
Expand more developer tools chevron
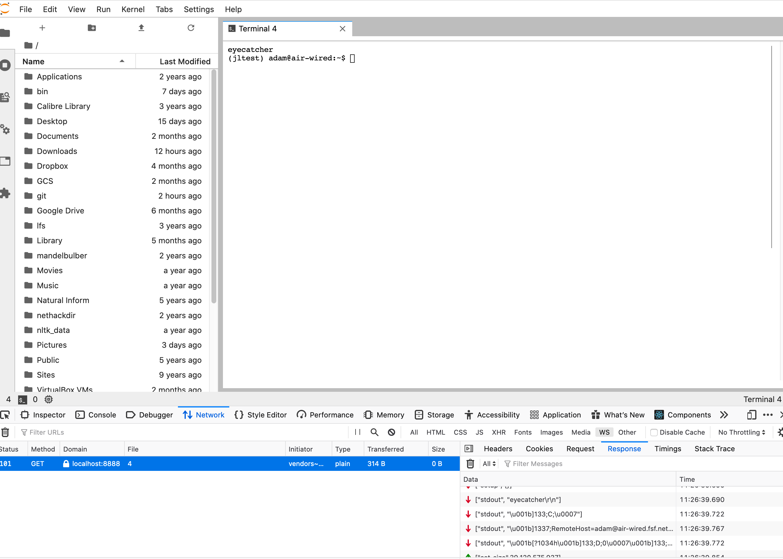(724, 415)
